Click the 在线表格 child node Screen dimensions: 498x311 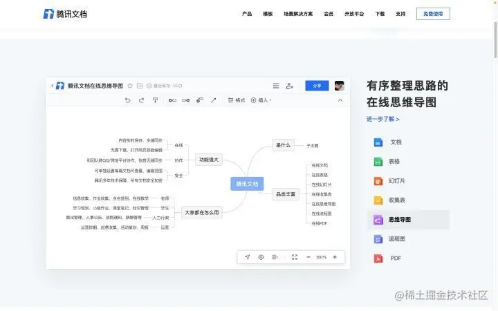[320, 175]
